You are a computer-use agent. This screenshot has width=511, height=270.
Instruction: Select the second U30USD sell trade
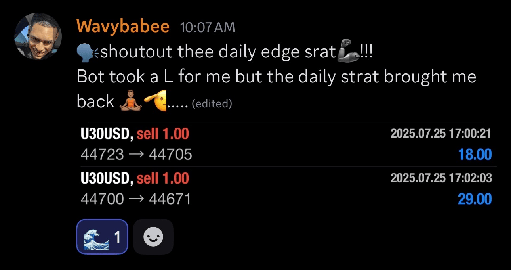(x=135, y=178)
